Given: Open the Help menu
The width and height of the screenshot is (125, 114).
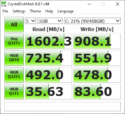Looking at the screenshot, I should point(49,11).
